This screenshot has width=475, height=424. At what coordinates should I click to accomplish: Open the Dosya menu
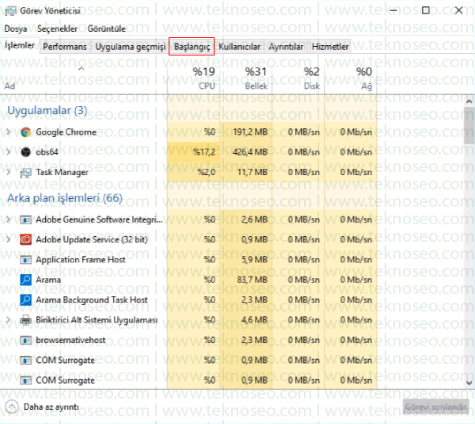pos(16,29)
